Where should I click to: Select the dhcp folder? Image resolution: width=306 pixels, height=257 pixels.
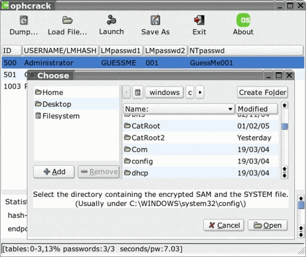coord(201,173)
